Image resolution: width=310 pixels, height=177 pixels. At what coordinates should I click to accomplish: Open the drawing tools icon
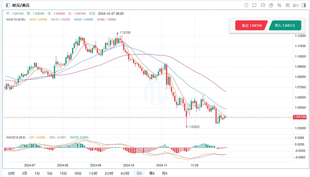(255, 5)
